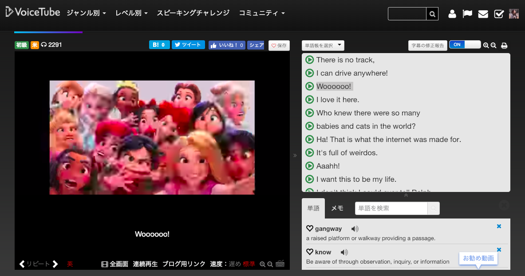
Task: Go to next repeat sentence arrow
Action: [x=55, y=264]
